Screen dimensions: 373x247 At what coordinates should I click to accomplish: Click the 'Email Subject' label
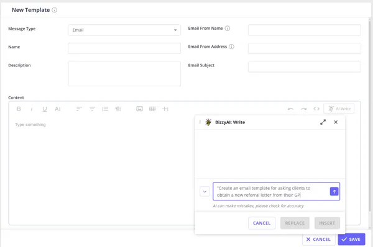201,65
